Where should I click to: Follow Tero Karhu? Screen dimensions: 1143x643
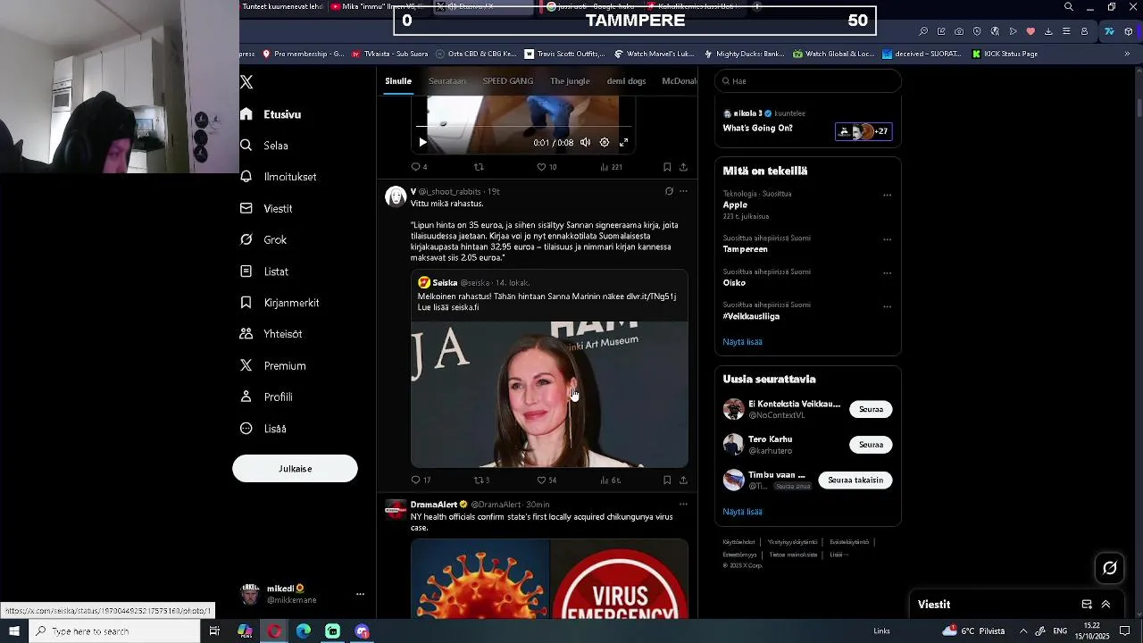click(871, 445)
